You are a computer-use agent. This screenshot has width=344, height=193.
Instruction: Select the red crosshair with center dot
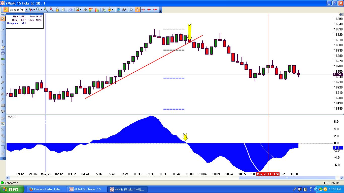pos(149,10)
